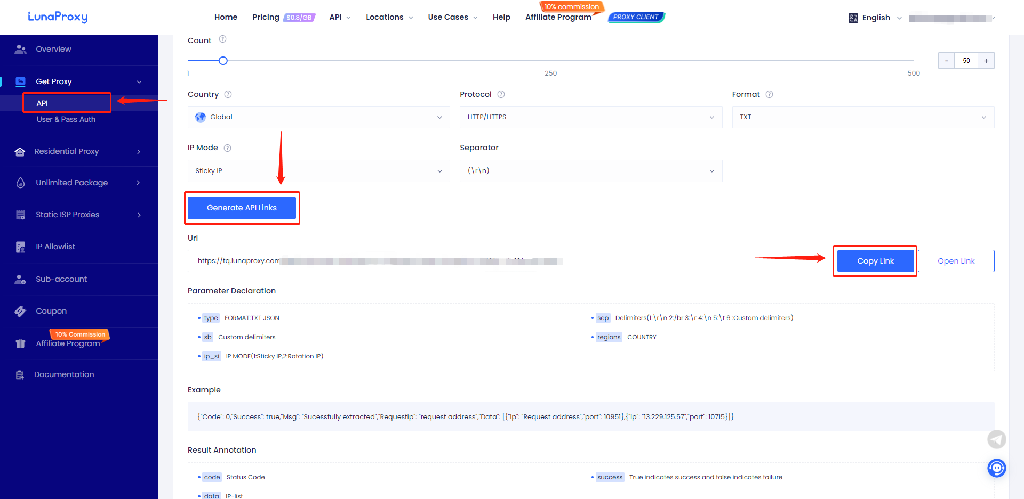
Task: Select User & Pass Auth submenu item
Action: pyautogui.click(x=66, y=119)
